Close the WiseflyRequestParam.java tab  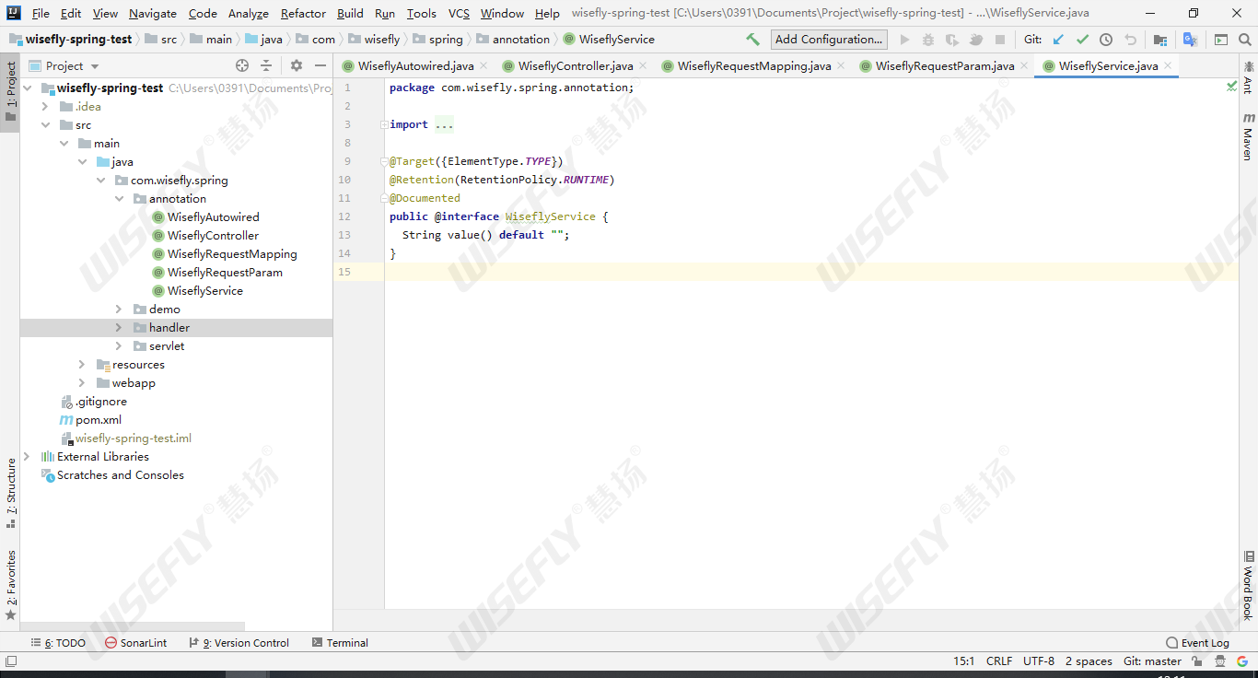(x=1024, y=65)
